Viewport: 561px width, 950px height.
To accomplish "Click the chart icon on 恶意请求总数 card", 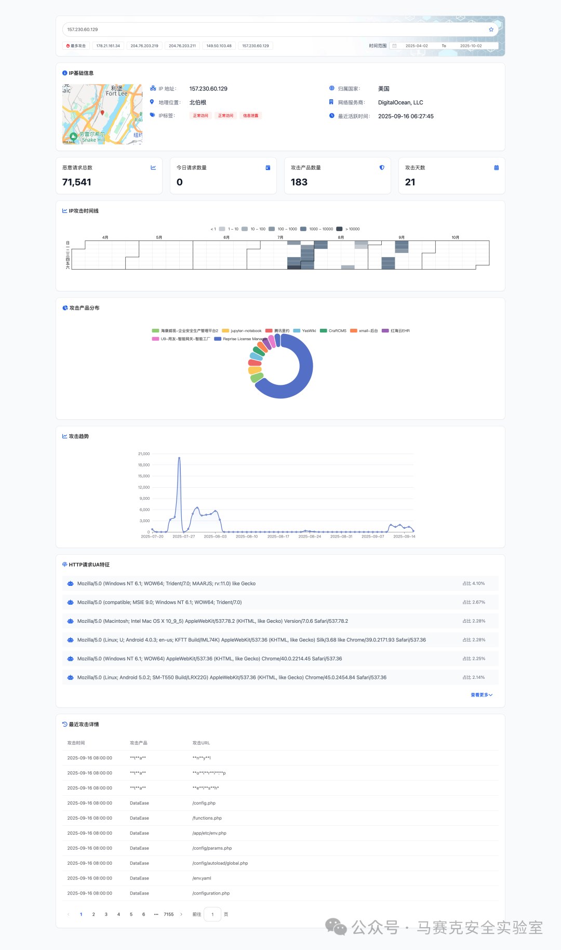I will click(x=153, y=168).
